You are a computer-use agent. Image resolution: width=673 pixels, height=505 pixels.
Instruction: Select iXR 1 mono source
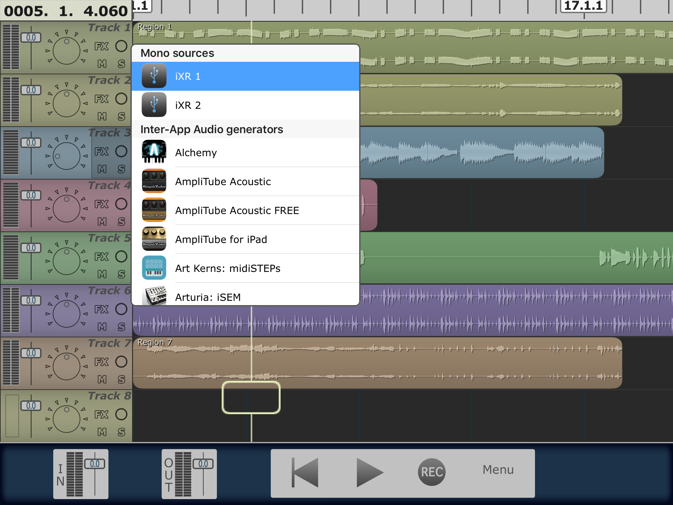pos(245,76)
